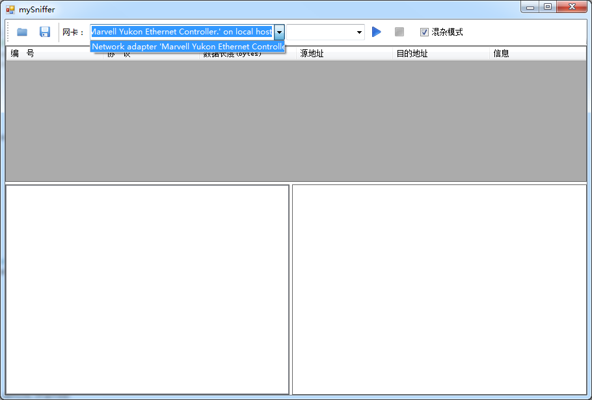Click the 源地址 column header
The height and width of the screenshot is (400, 592).
(344, 53)
